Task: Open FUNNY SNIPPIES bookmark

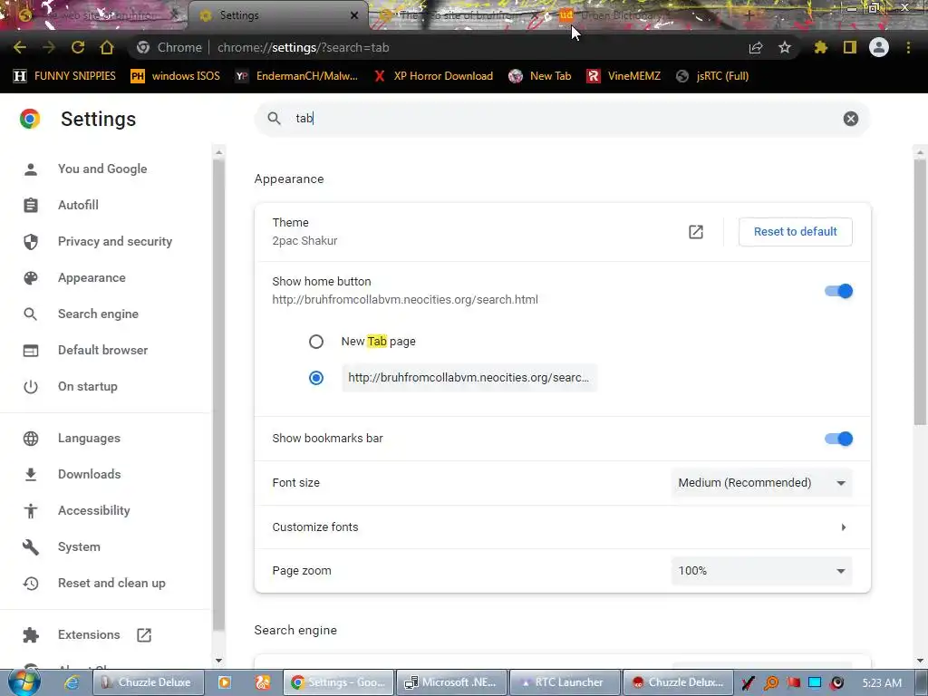Action: [x=64, y=76]
